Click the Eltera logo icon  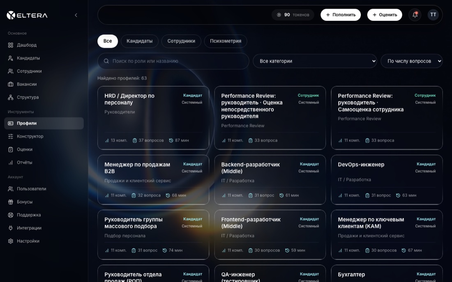[11, 15]
